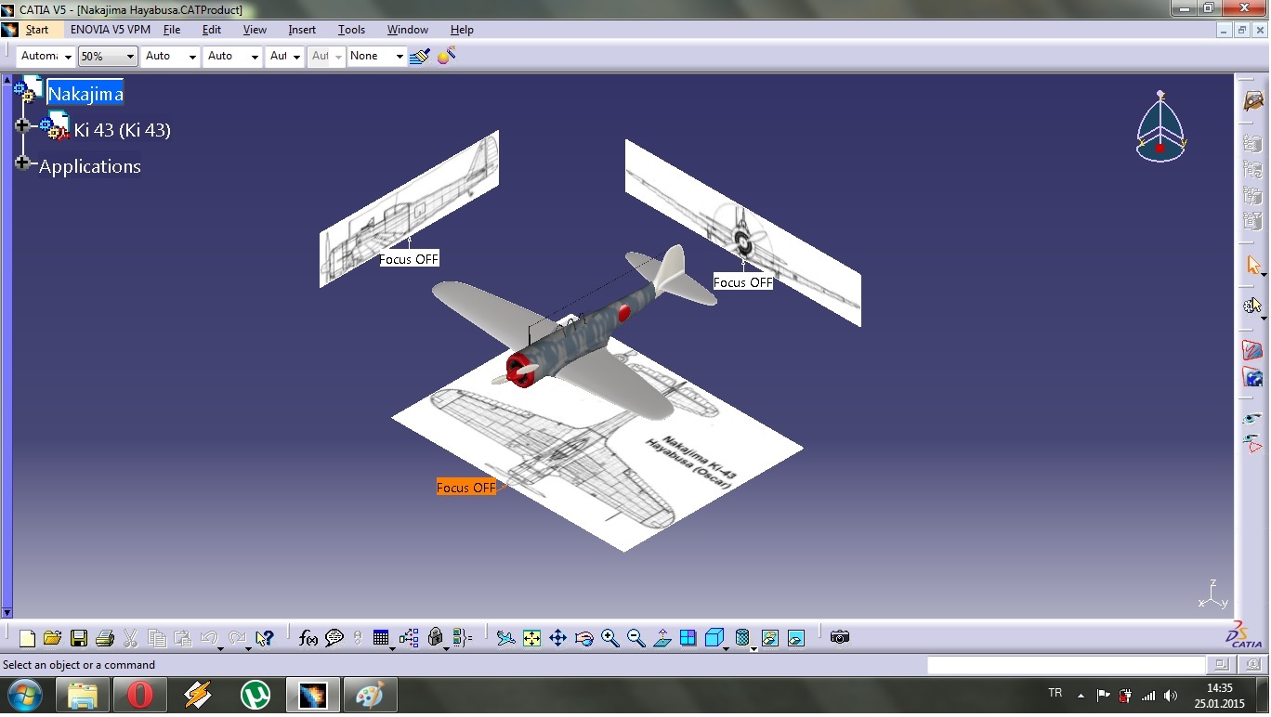Open the Start menu in CATIA
Viewport: 1271px width, 717px height.
coord(37,30)
